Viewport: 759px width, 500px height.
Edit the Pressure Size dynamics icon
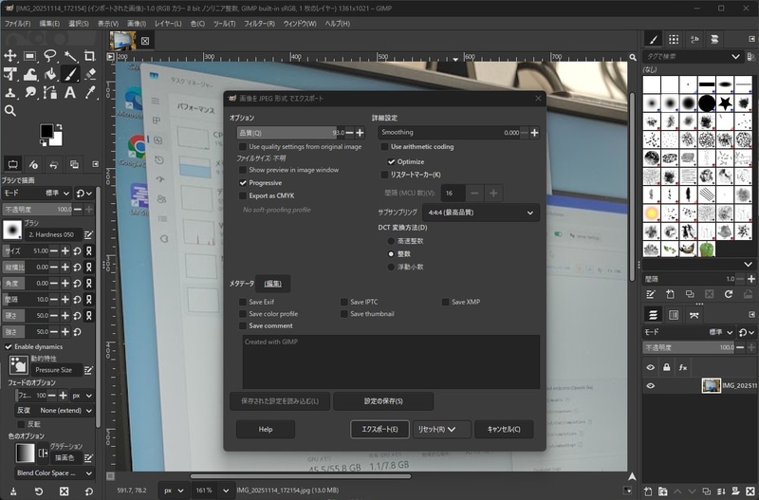(88, 370)
